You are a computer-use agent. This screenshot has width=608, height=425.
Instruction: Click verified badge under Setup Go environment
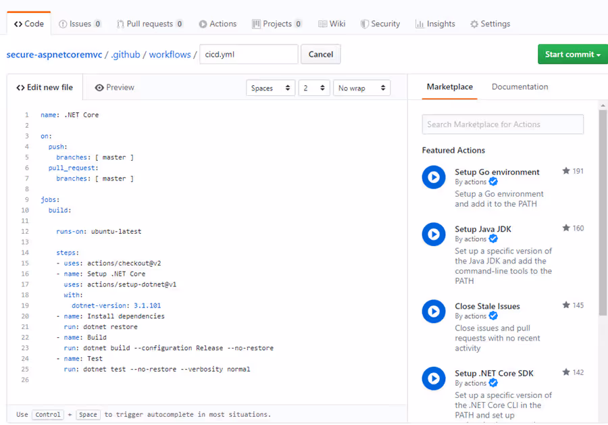[x=493, y=182]
